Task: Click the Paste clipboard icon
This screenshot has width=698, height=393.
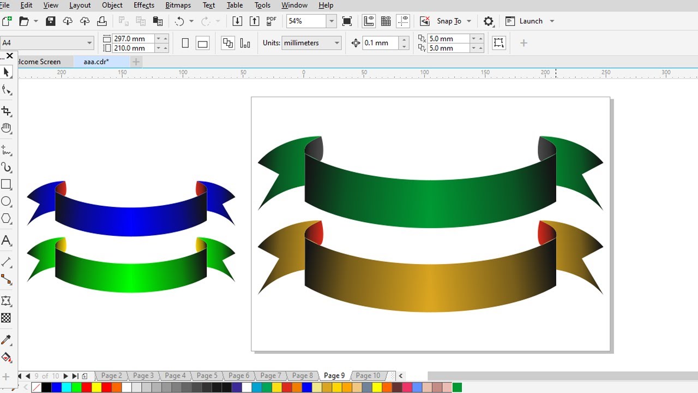Action: click(158, 21)
